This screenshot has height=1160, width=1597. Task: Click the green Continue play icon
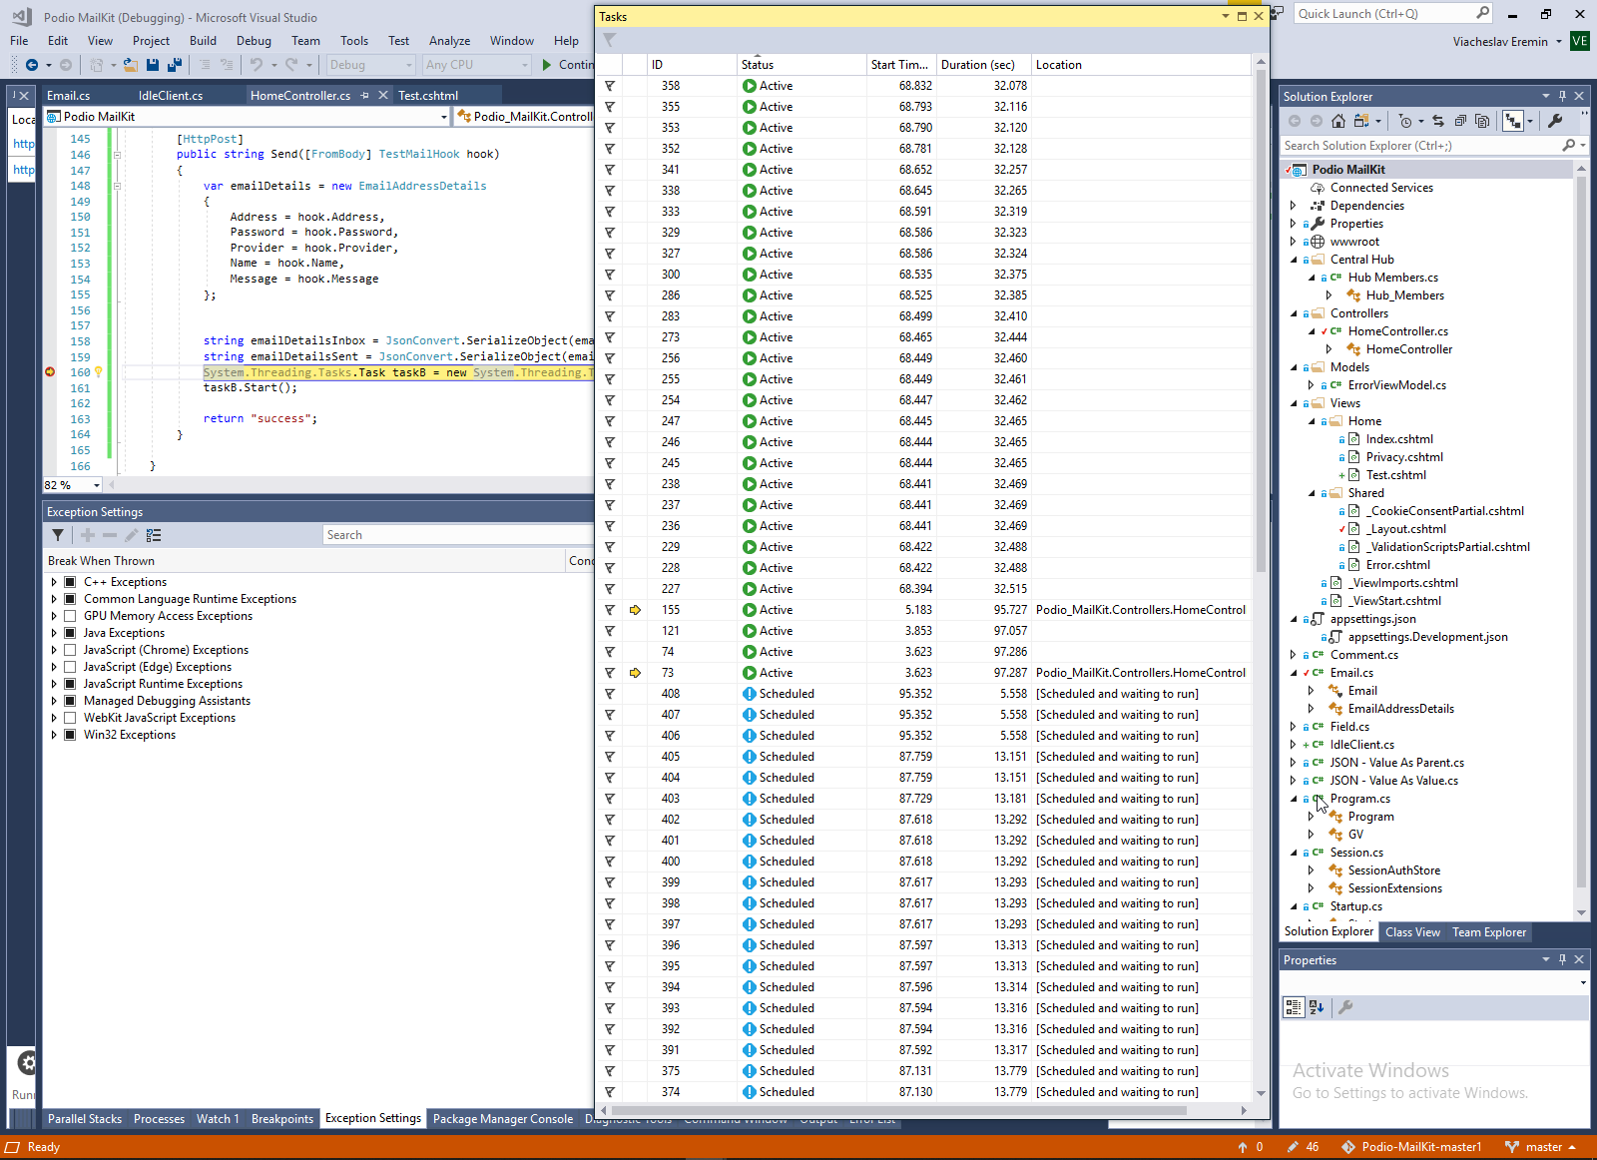[x=547, y=65]
